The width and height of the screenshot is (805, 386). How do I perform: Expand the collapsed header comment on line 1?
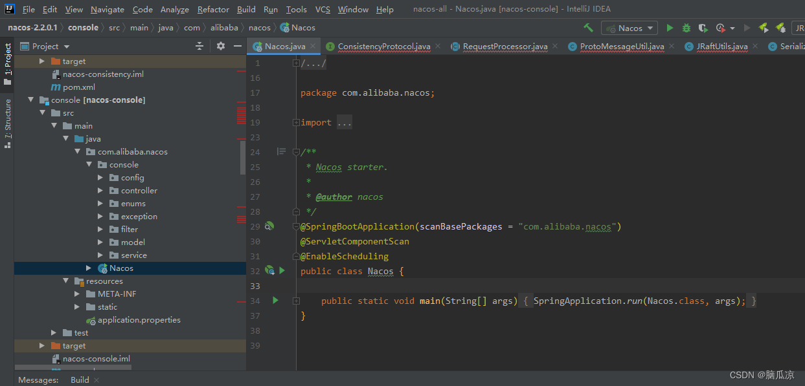pyautogui.click(x=296, y=63)
